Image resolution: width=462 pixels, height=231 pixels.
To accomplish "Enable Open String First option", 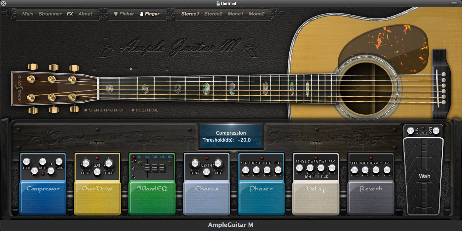I will point(104,110).
